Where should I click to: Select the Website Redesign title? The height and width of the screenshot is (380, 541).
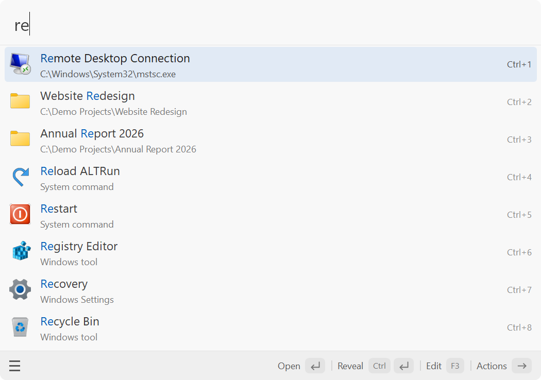88,96
